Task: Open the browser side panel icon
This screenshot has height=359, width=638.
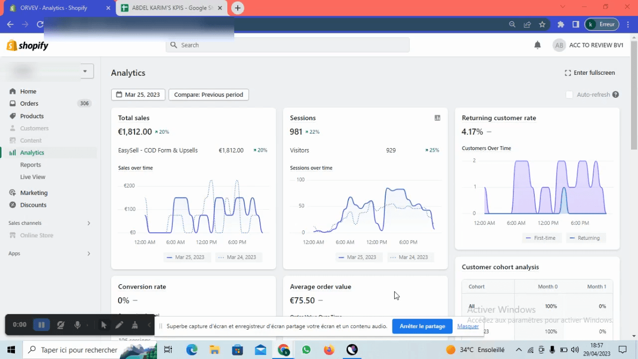Action: click(x=576, y=24)
